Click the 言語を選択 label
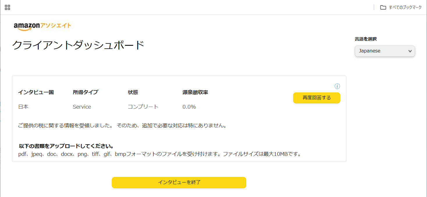The width and height of the screenshot is (427, 197). pos(366,39)
